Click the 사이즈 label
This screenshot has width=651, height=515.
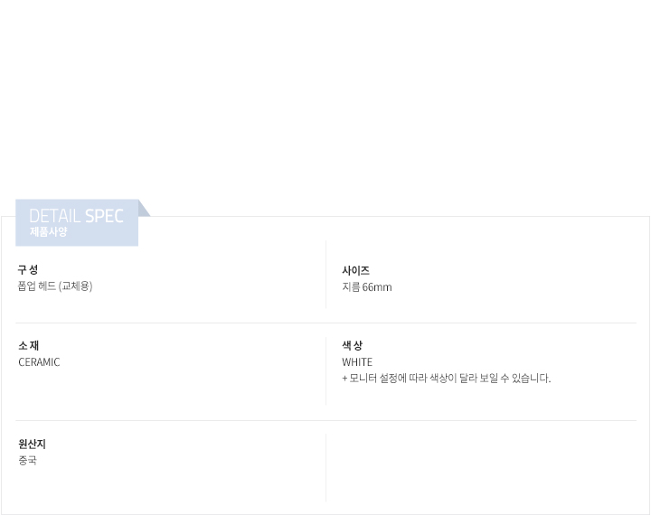click(x=355, y=271)
